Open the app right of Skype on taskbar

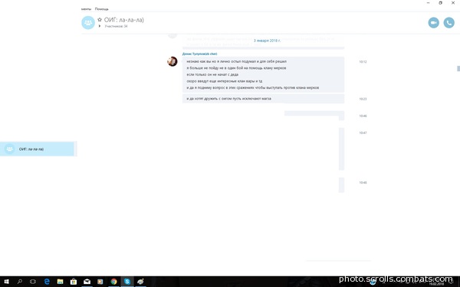140,282
